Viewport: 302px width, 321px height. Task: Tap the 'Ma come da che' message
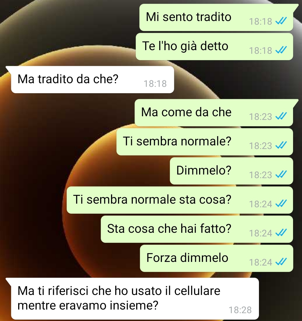click(214, 113)
